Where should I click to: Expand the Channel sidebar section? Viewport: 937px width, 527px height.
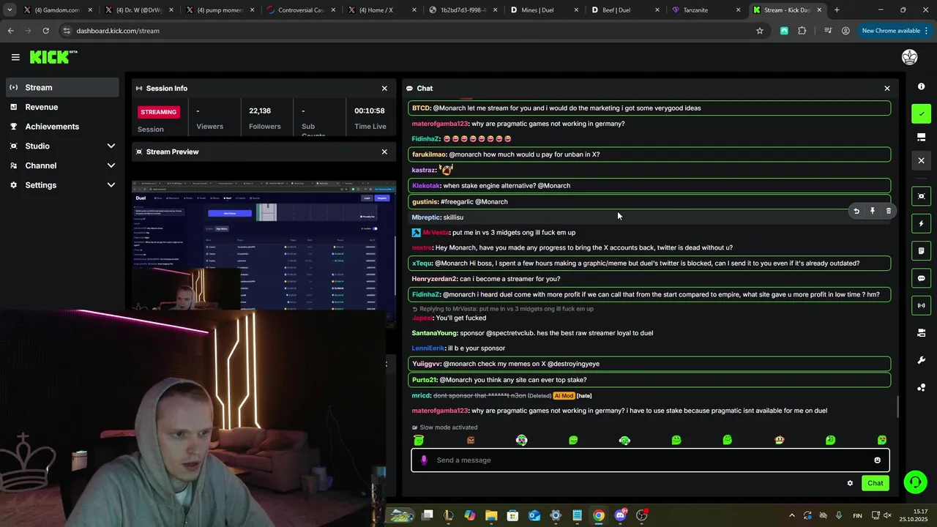coord(111,165)
